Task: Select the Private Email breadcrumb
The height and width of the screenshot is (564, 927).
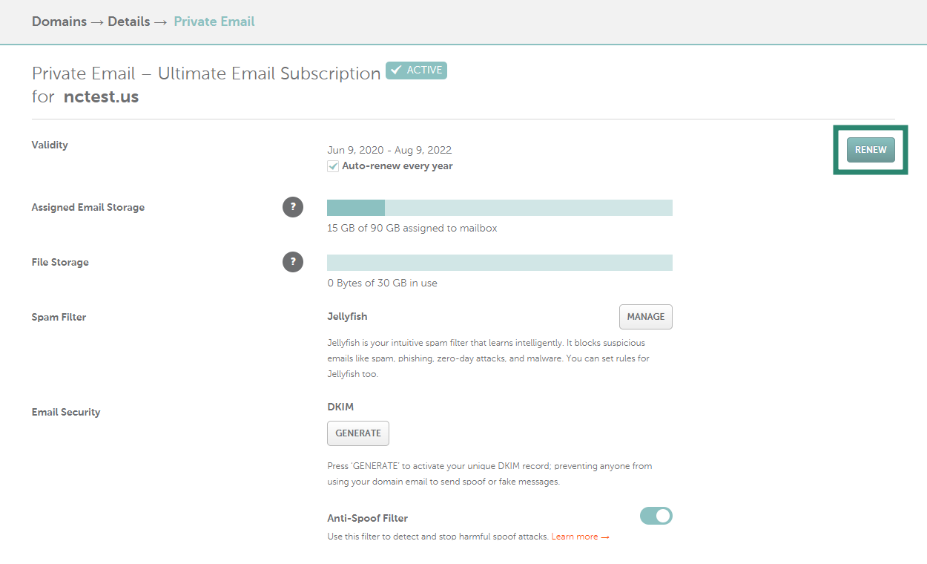Action: coord(214,22)
